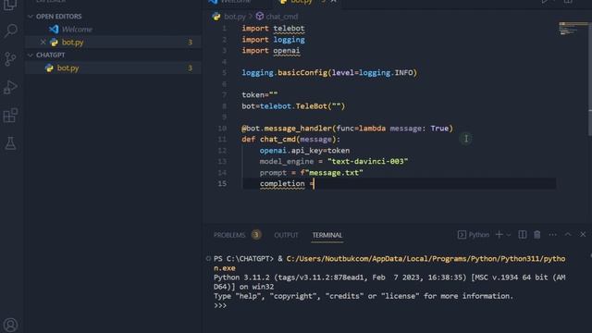The image size is (592, 333).
Task: Click the prompt = f"message.txt" line
Action: click(311, 173)
